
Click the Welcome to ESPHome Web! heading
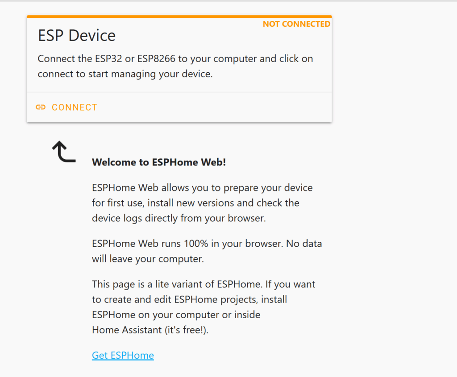tap(159, 162)
